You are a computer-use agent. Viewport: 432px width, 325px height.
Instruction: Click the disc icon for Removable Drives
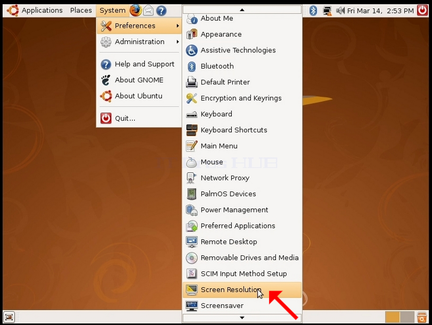pyautogui.click(x=192, y=258)
